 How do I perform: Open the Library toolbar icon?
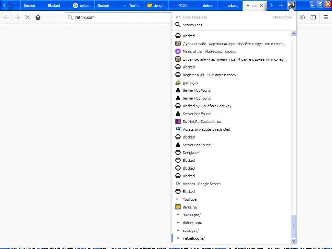pyautogui.click(x=303, y=17)
